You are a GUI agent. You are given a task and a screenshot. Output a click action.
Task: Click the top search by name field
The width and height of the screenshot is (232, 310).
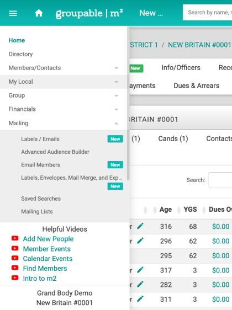click(208, 13)
